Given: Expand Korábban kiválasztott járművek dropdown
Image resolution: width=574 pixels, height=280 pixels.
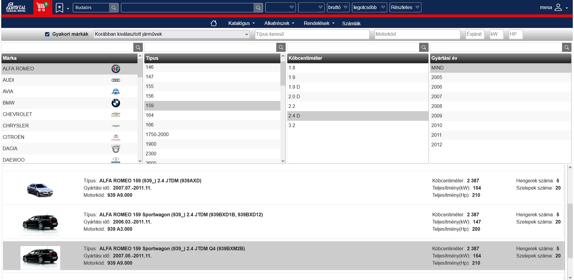Looking at the screenshot, I should click(x=171, y=34).
